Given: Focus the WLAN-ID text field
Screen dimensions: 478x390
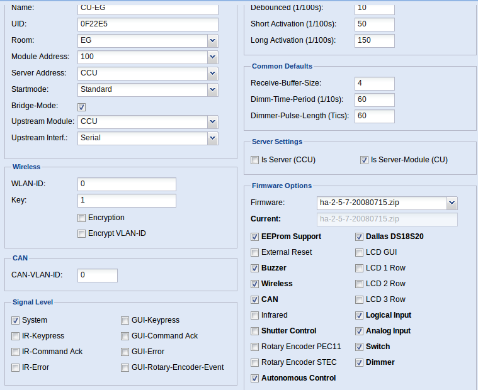Looking at the screenshot, I should click(127, 184).
